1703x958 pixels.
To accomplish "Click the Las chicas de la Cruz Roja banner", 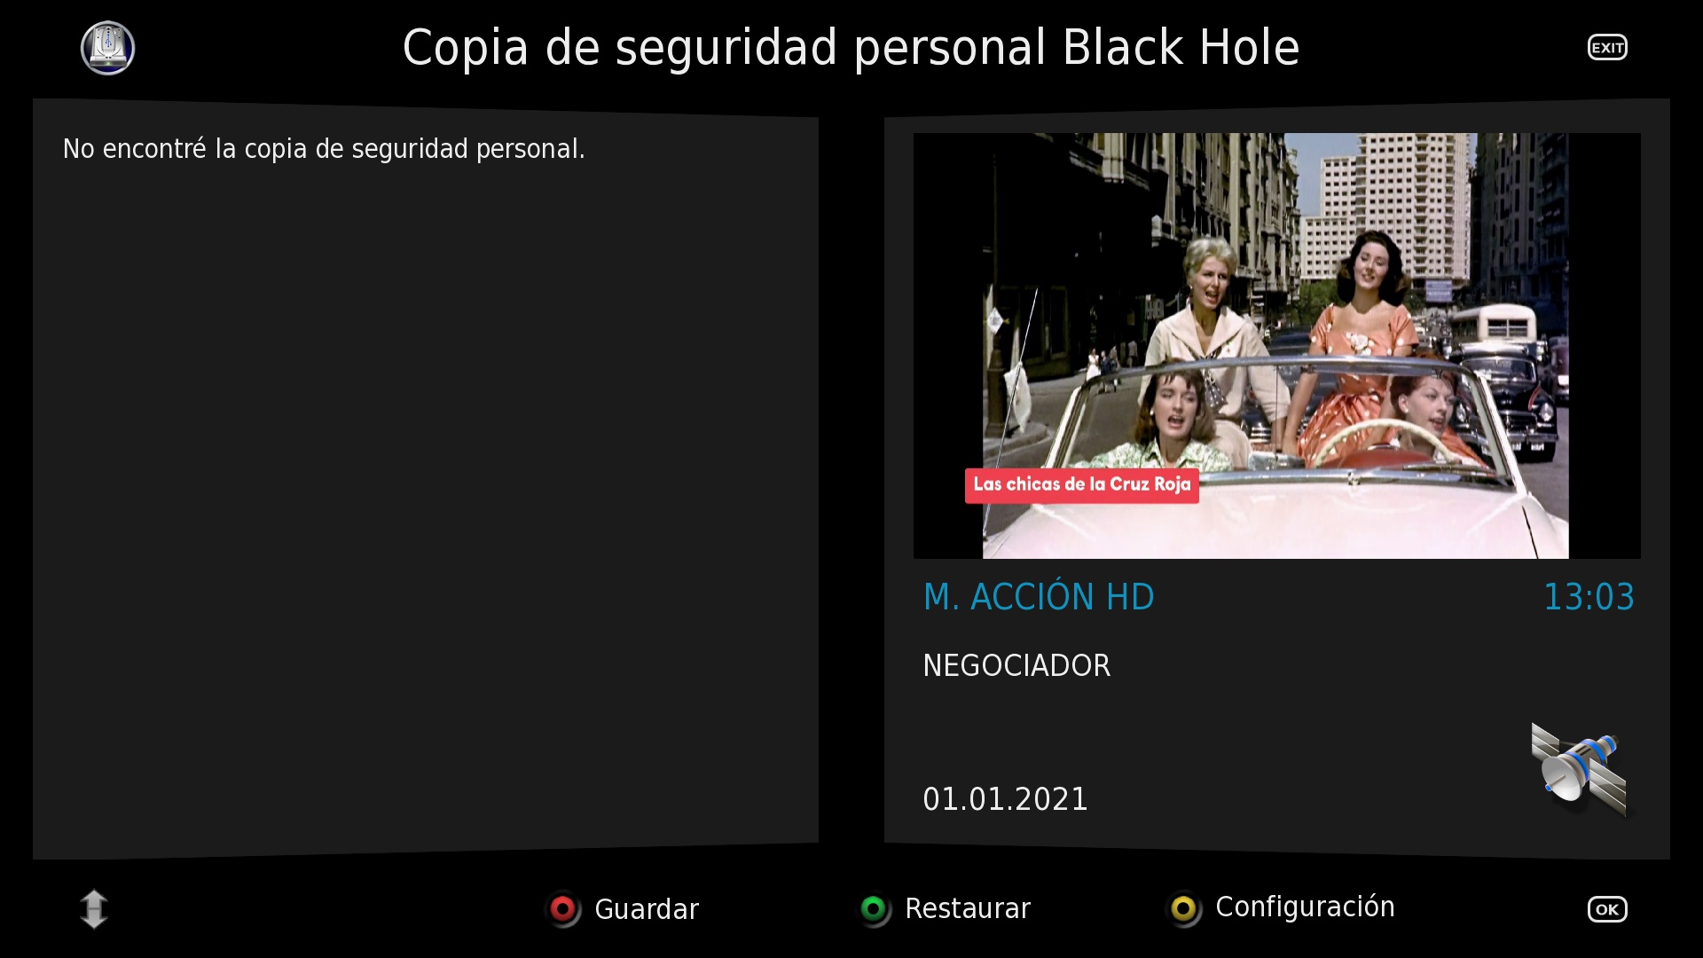I will pos(1081,484).
